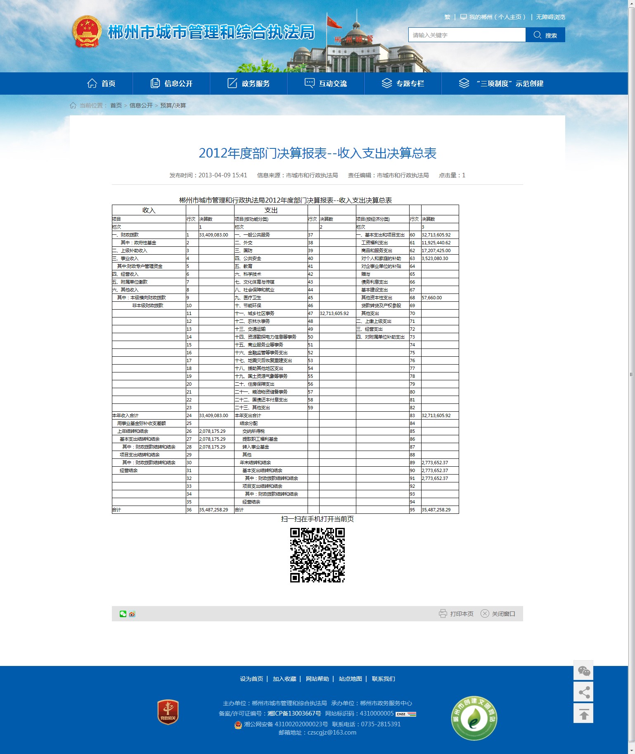Click the 上年结转和结余 row label
Image resolution: width=635 pixels, height=754 pixels.
click(133, 431)
